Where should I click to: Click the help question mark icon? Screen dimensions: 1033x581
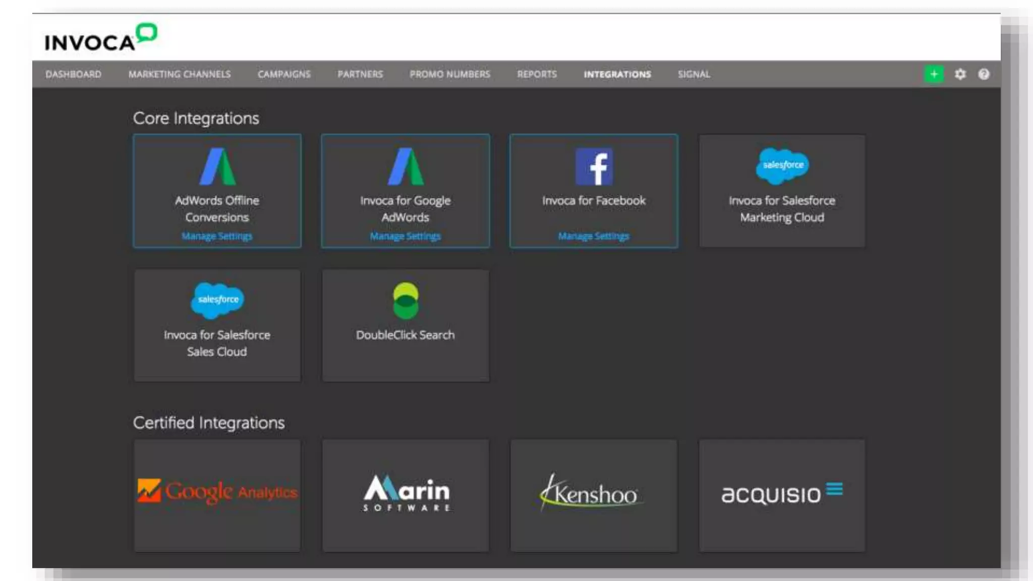pos(984,74)
